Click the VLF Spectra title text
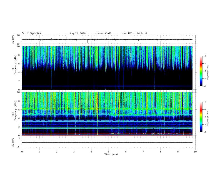220x170 pixels. click(31, 33)
